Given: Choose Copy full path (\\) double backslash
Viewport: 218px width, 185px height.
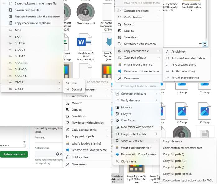Looking at the screenshot, I should [174, 161].
